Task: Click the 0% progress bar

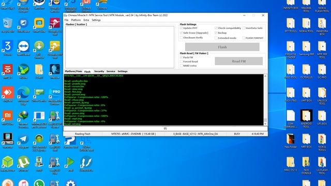Action: pyautogui.click(x=165, y=129)
